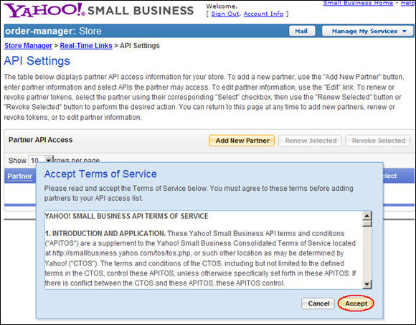This screenshot has height=325, width=416.
Task: Click the YAHOO! SMALL BUSINESS API TERMS OF SERVICE title
Action: pos(126,216)
